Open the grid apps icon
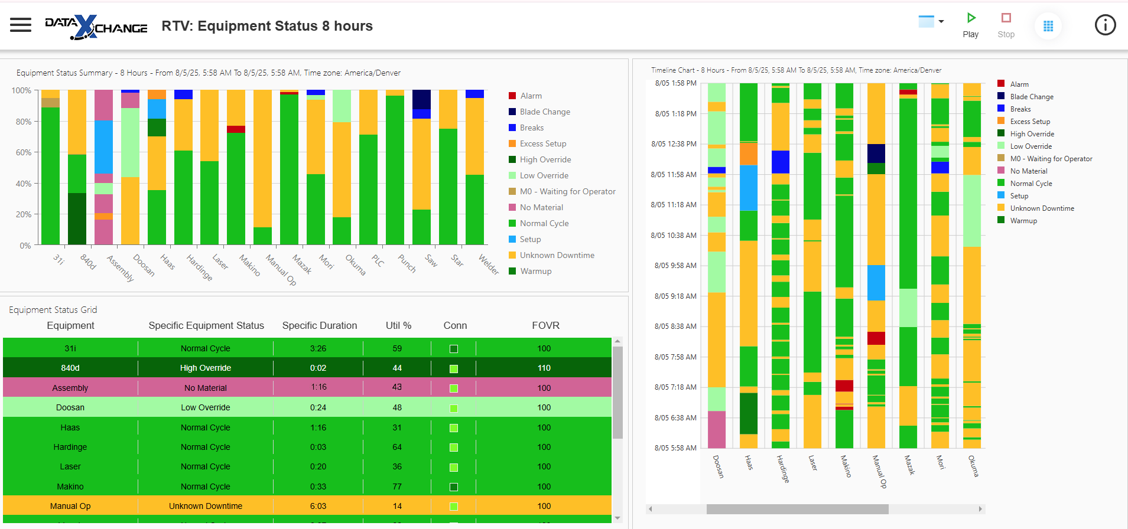This screenshot has width=1128, height=529. (1048, 26)
